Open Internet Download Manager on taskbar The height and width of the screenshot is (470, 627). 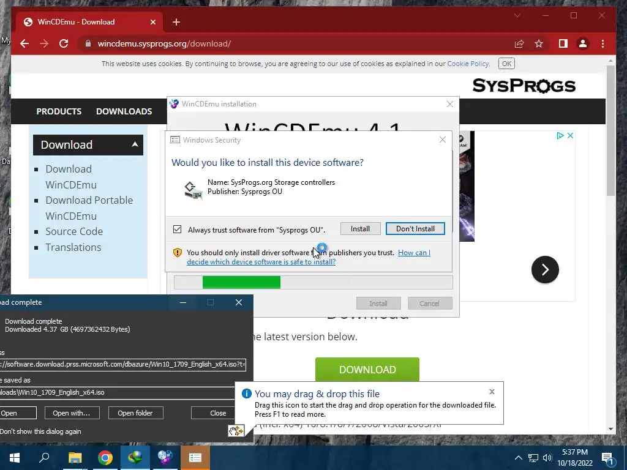point(135,458)
